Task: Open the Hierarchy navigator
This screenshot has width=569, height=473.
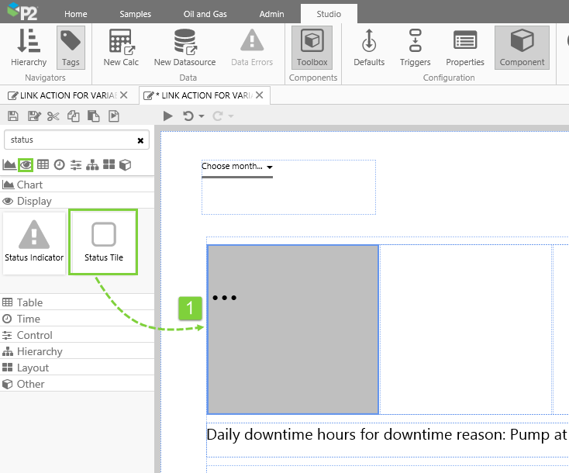Action: [29, 47]
